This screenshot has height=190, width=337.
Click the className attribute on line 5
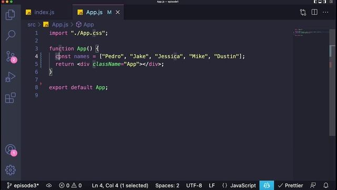click(x=106, y=64)
